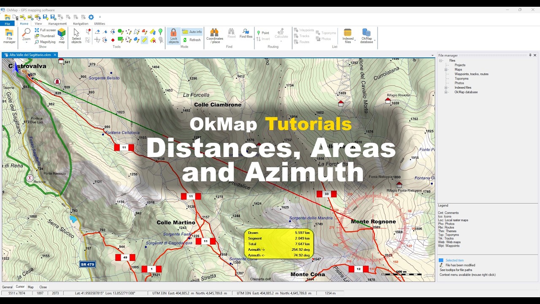Enable the Magnifying lens tool
The height and width of the screenshot is (304, 540).
[x=45, y=42]
